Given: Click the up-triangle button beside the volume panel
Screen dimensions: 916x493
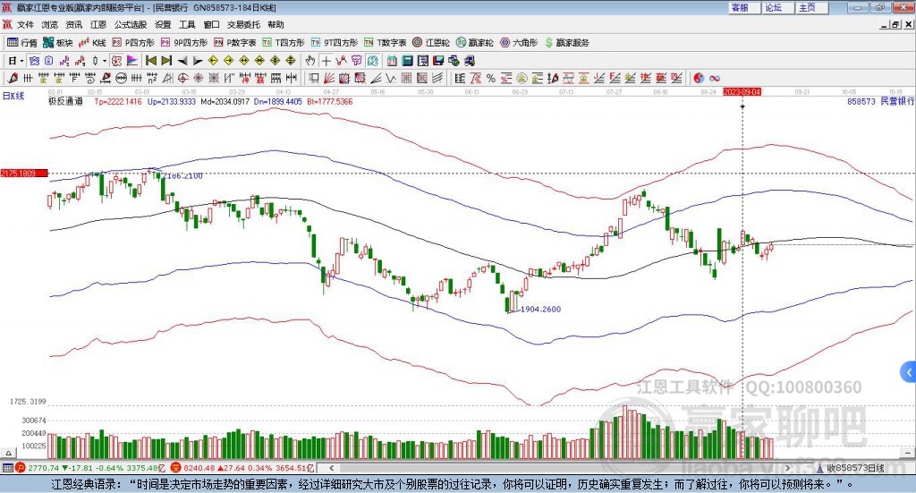Looking at the screenshot, I should [8, 453].
